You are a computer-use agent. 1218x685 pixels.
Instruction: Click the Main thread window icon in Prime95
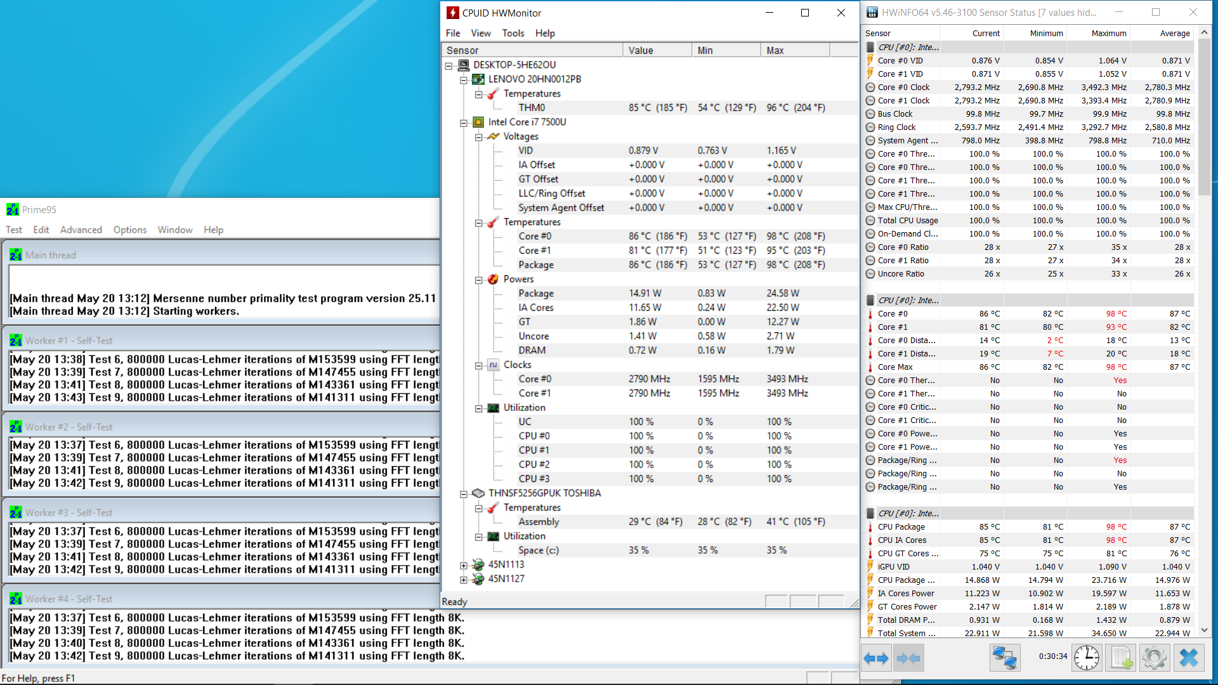tap(16, 255)
